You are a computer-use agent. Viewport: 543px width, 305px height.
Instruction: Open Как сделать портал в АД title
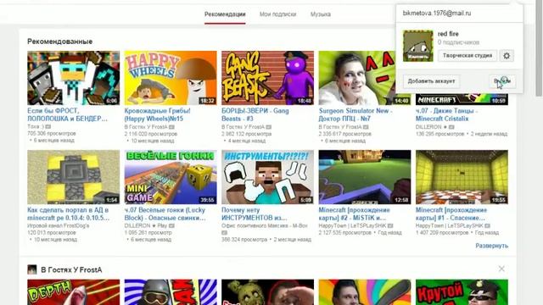tap(68, 214)
